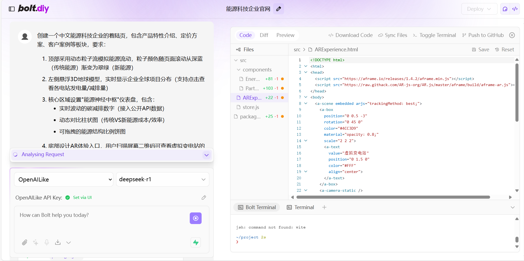Open the deepseek-r1 model dropdown
The image size is (524, 261).
(x=163, y=179)
